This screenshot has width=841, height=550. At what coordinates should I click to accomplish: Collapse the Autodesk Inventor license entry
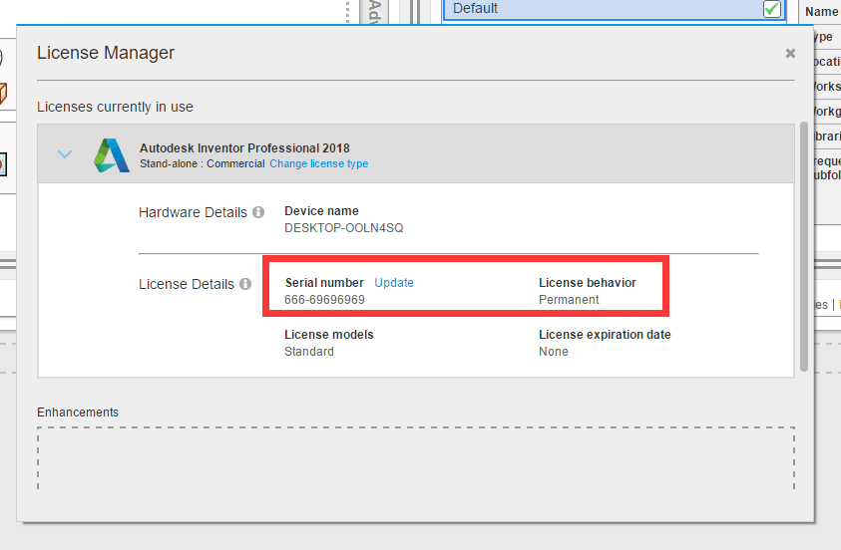65,154
